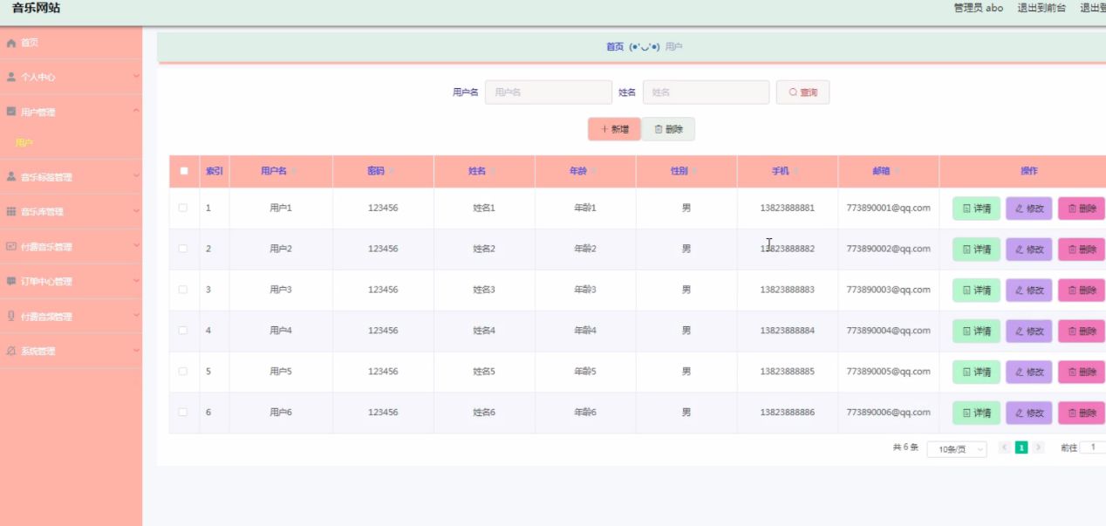Click the 新增 add button

click(614, 129)
